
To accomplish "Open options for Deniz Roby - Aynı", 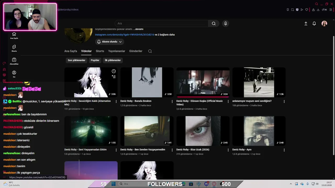I will pyautogui.click(x=284, y=150).
